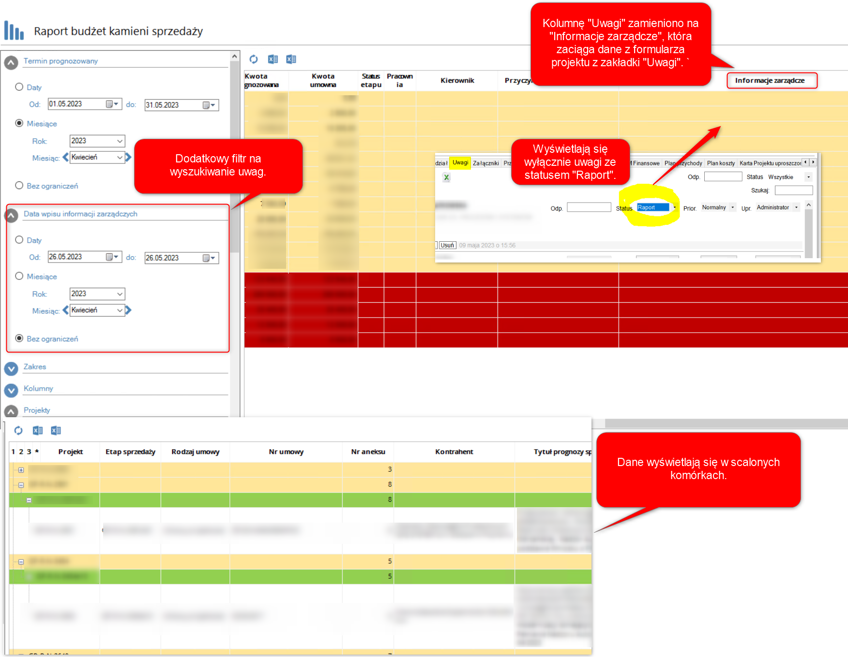Click Szukaj search field in Uwagi
This screenshot has width=848, height=657.
[x=793, y=190]
